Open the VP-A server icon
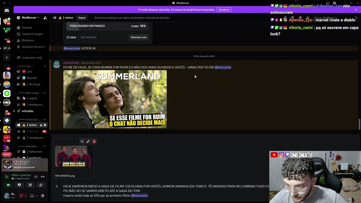 7,48
